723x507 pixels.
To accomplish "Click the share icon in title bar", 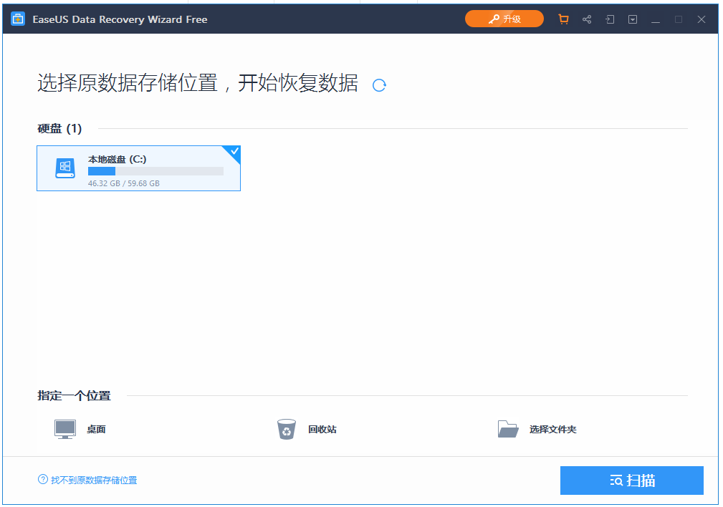I will (x=587, y=19).
